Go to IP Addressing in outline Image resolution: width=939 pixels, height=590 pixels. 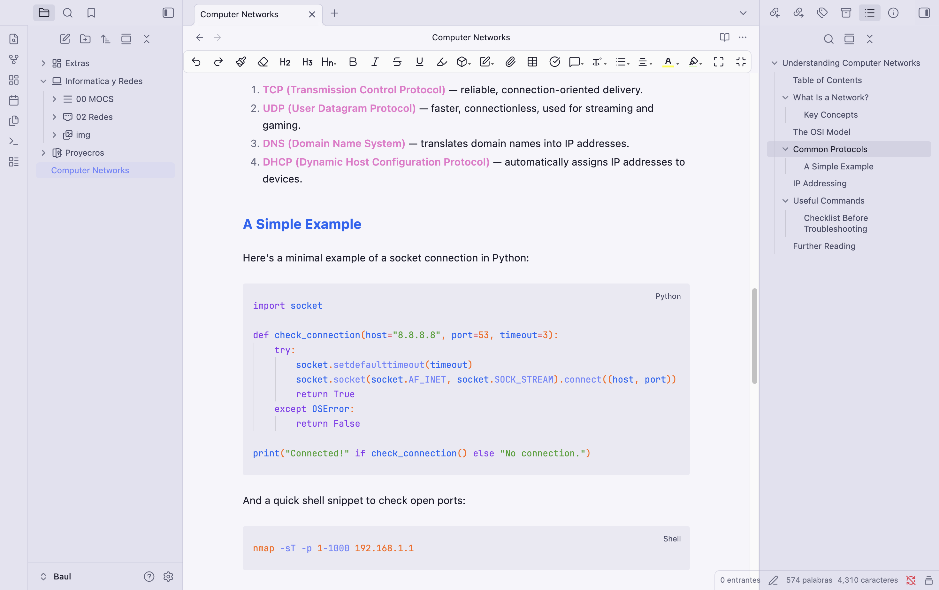[x=819, y=183]
